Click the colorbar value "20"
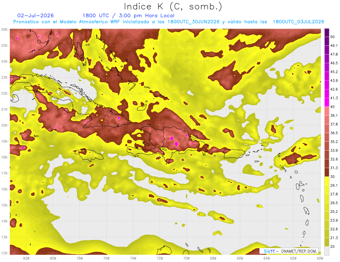Viewport: 340px width, 262px height. tap(333, 247)
